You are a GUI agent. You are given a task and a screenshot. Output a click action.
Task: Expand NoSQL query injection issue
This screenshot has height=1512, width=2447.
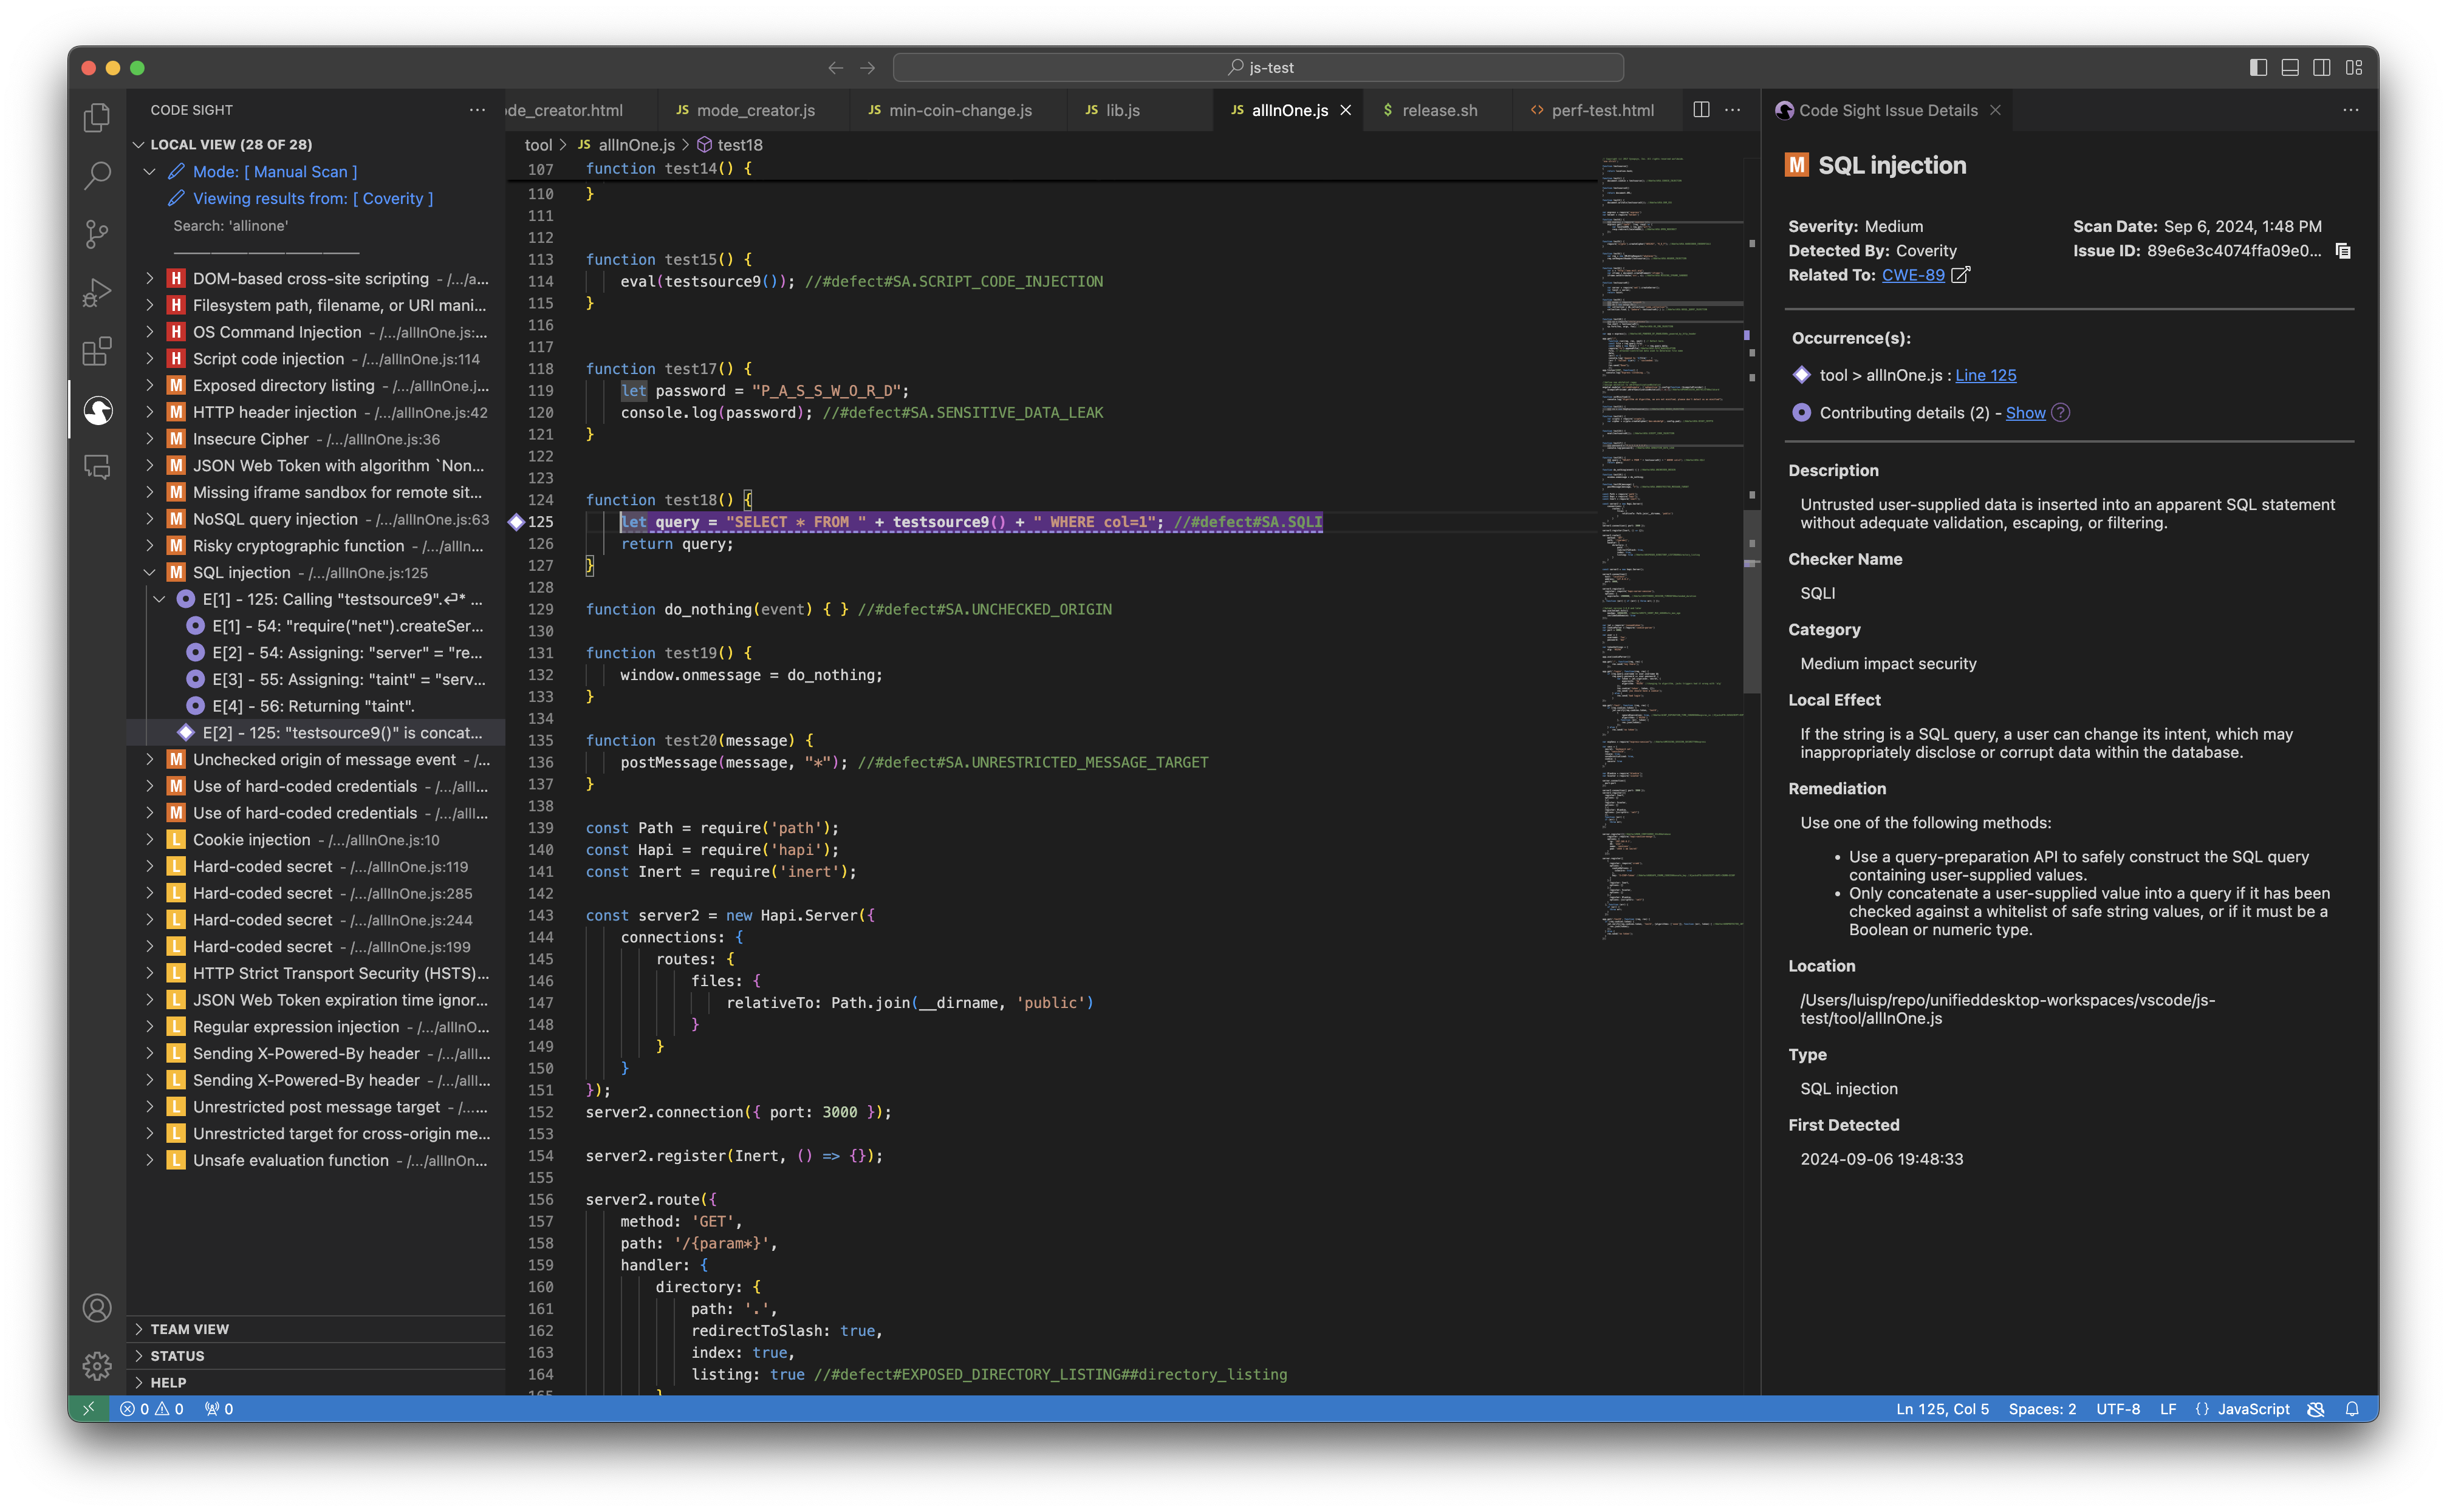pyautogui.click(x=149, y=519)
